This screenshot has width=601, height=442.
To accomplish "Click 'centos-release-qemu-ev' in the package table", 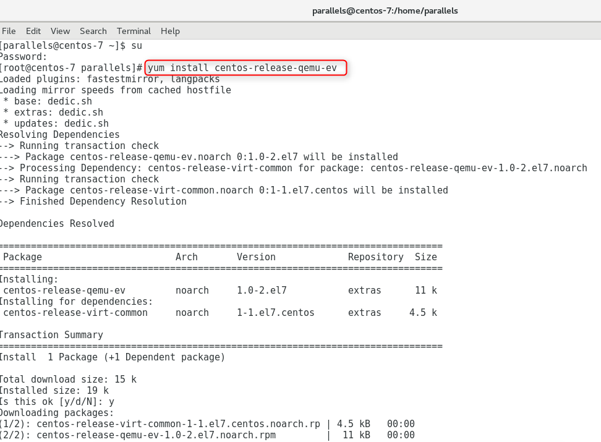I will click(64, 290).
